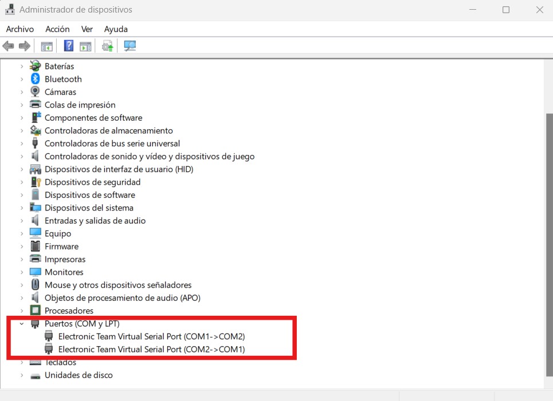
Task: Expand the Dispositivos de software node
Action: [22, 195]
